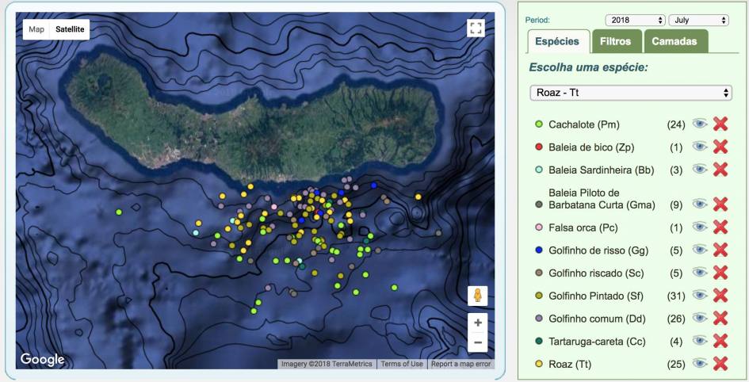The width and height of the screenshot is (749, 382).
Task: Open the month dropdown showing July
Action: [x=698, y=20]
